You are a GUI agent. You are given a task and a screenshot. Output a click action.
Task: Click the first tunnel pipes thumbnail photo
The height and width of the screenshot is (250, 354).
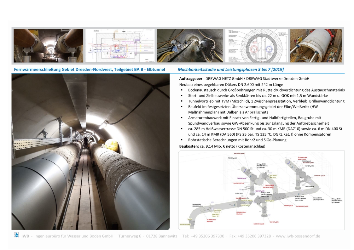click(48, 46)
